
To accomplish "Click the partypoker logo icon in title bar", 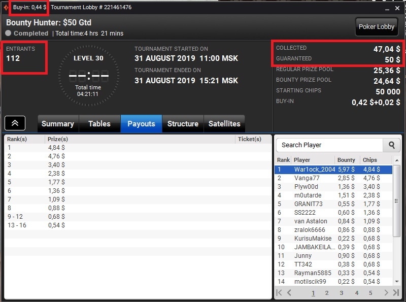I will 6,8.
